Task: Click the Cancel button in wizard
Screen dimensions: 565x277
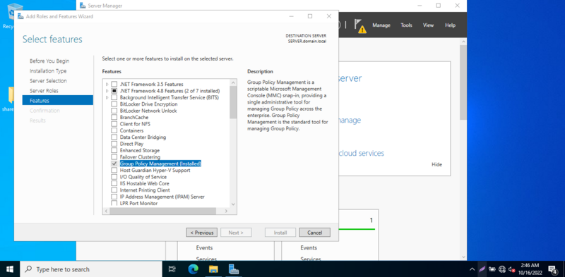Action: [314, 233]
